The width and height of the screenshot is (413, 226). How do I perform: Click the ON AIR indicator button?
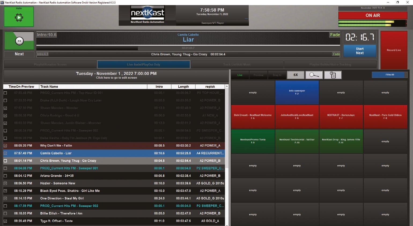(x=373, y=15)
